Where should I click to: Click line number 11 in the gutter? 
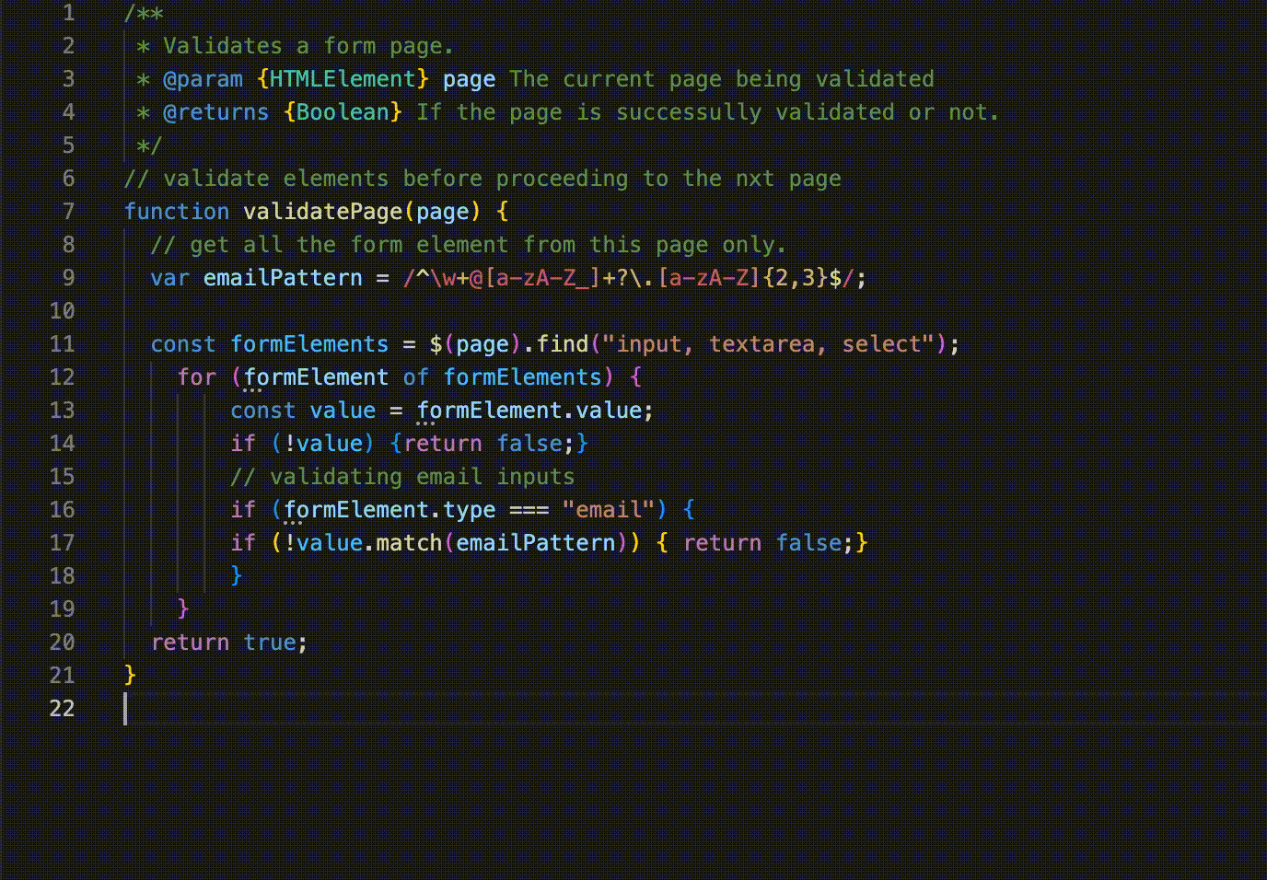pos(62,344)
